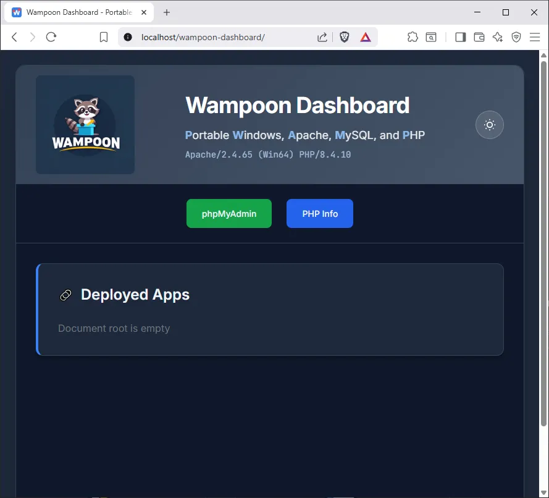The width and height of the screenshot is (549, 498).
Task: Click the 'Document root is empty' text
Action: [x=114, y=329]
